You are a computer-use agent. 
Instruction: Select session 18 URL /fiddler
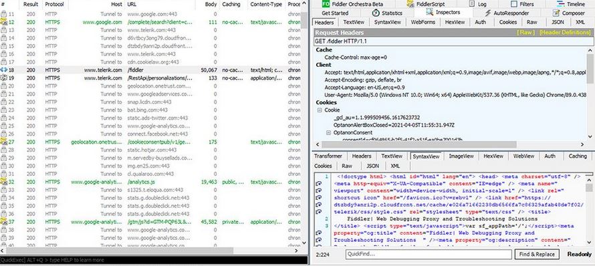click(136, 70)
